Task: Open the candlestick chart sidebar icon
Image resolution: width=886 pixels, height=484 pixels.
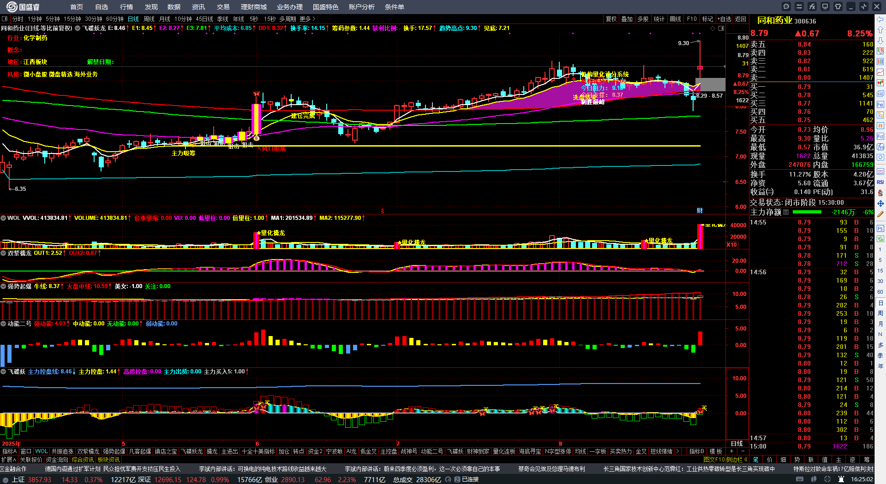Action: click(x=880, y=83)
